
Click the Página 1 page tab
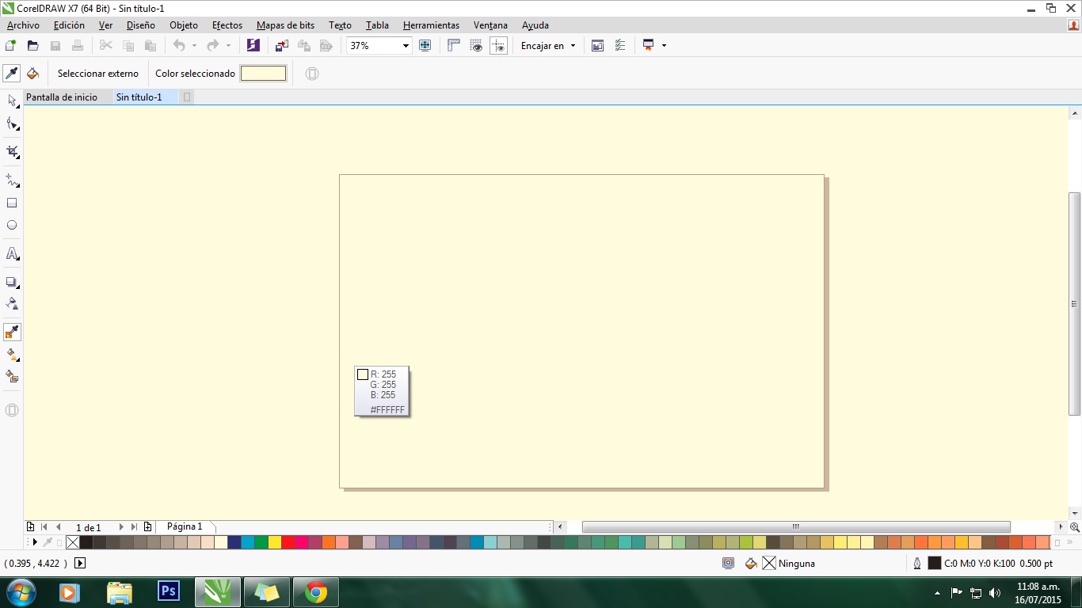tap(185, 526)
